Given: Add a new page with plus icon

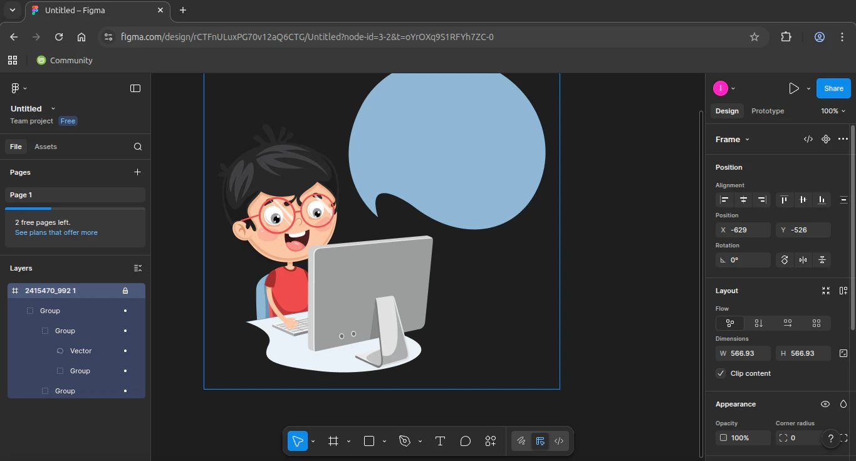Looking at the screenshot, I should (x=138, y=172).
